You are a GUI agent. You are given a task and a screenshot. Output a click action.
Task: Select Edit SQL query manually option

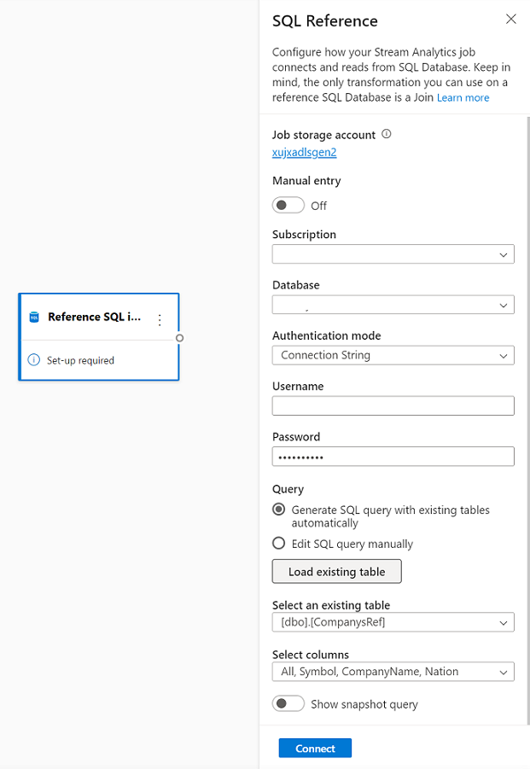(x=278, y=544)
